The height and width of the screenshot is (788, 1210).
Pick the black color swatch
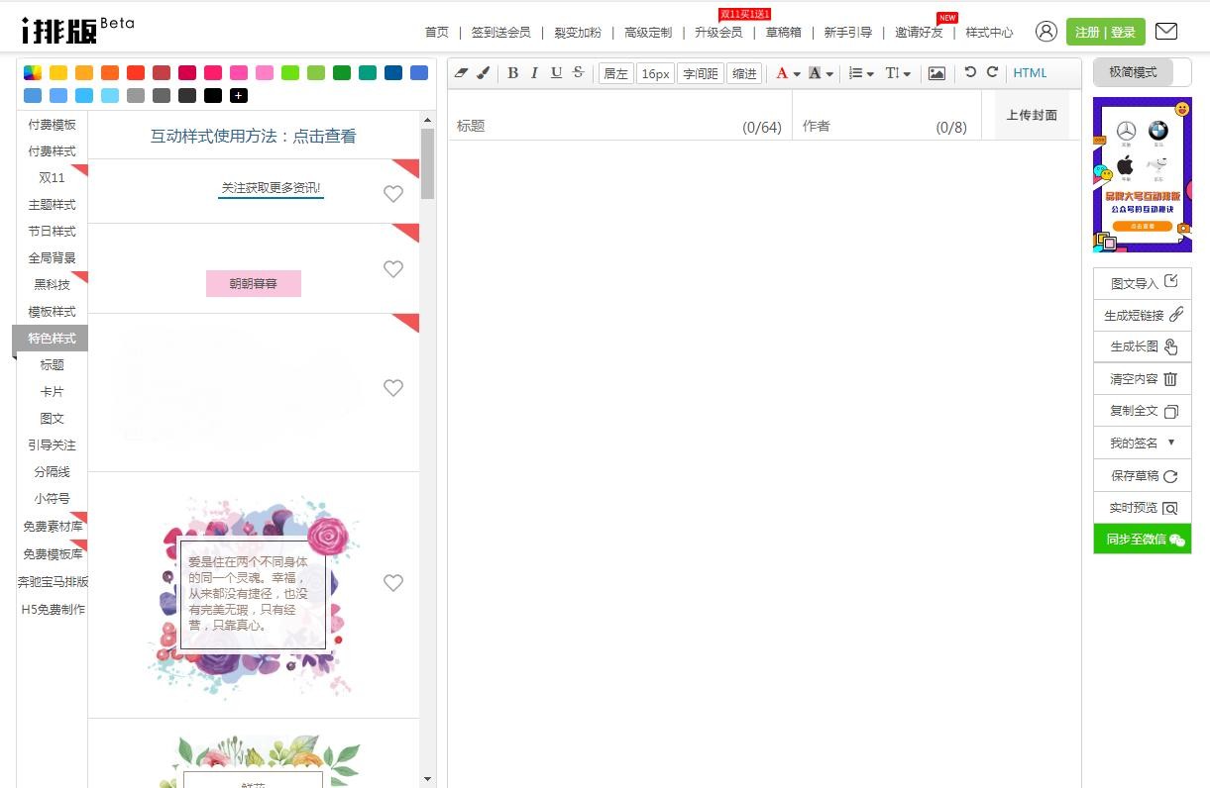coord(212,96)
